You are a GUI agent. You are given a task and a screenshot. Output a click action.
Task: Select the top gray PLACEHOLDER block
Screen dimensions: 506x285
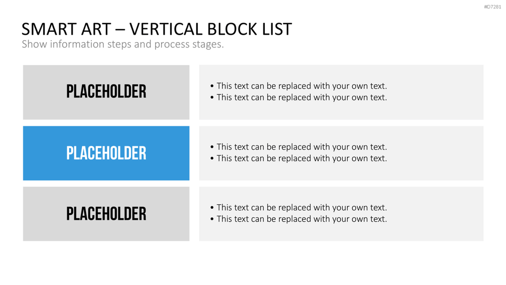(x=106, y=93)
